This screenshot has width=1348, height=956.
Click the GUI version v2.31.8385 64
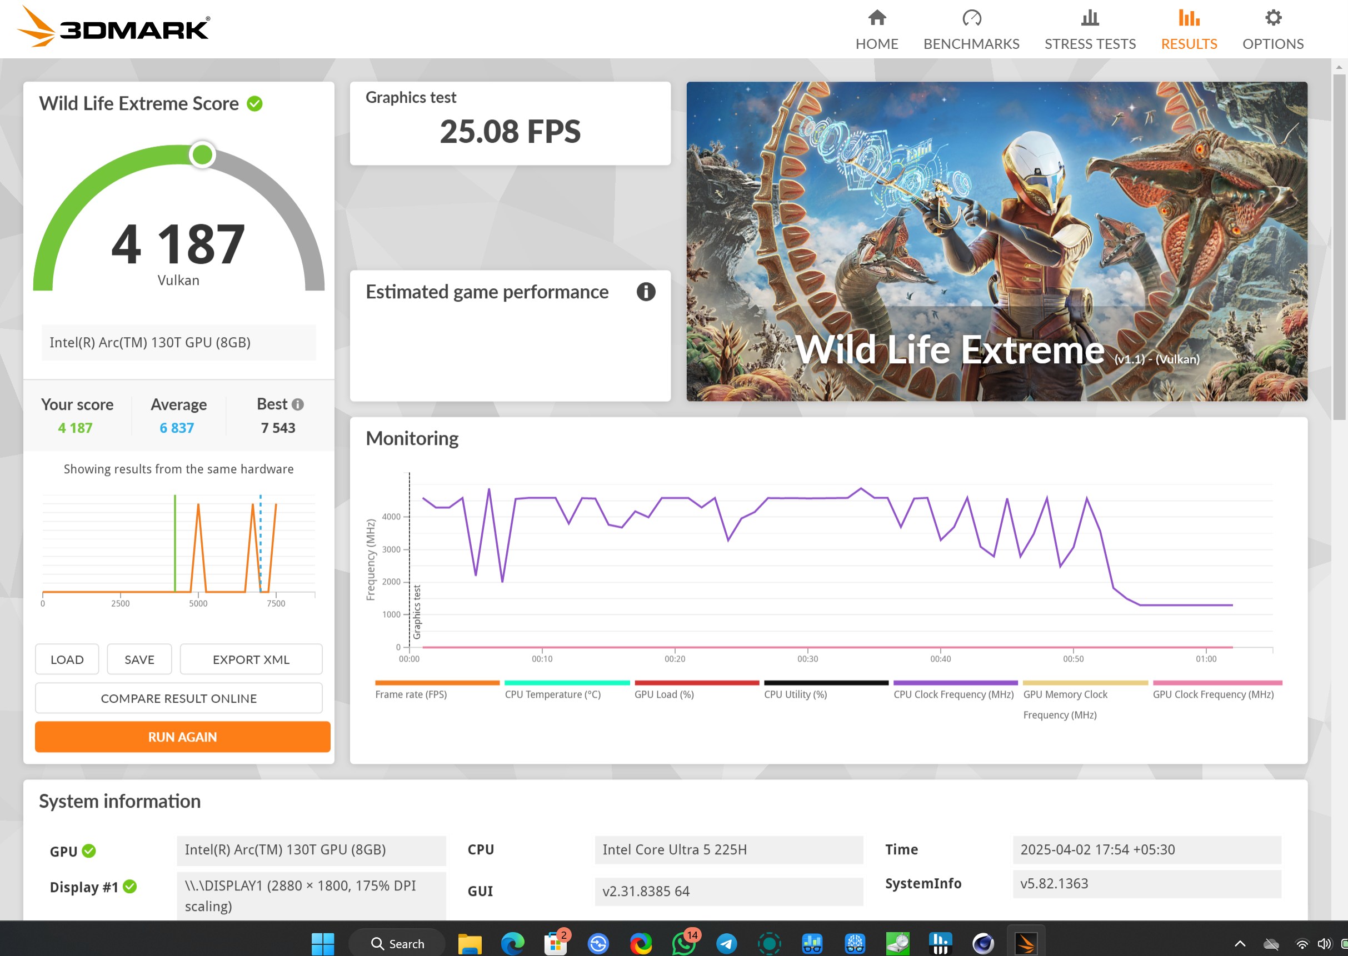[729, 891]
